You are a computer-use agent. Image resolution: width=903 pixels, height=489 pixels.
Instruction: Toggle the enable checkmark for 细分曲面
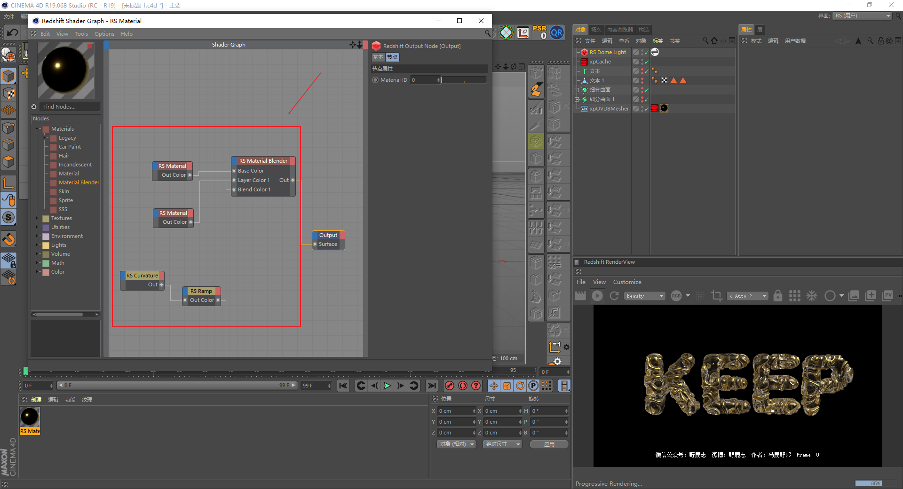[647, 90]
